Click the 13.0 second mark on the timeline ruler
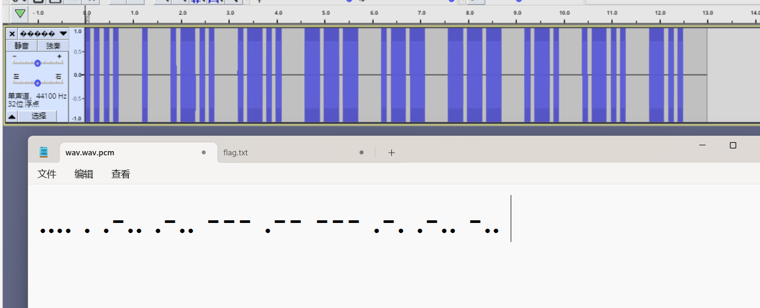 click(x=708, y=12)
